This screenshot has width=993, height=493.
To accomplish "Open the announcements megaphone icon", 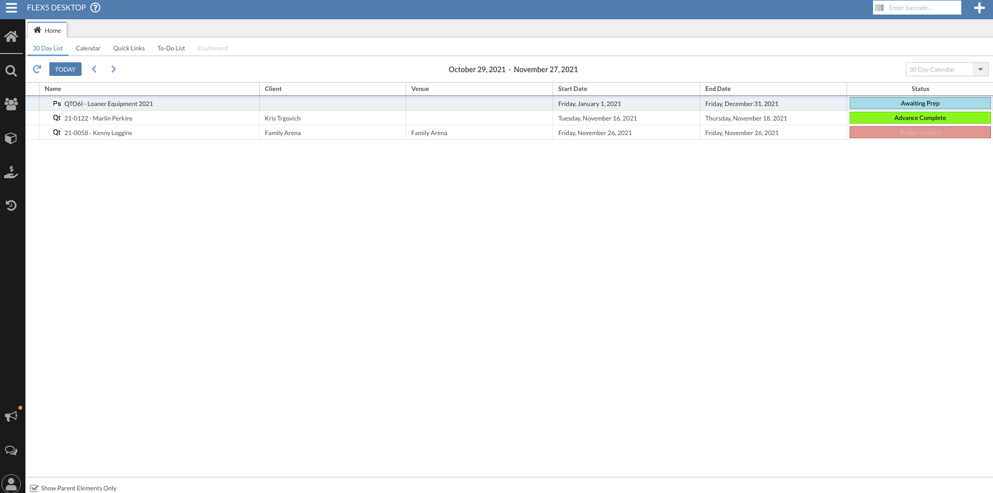I will 11,416.
